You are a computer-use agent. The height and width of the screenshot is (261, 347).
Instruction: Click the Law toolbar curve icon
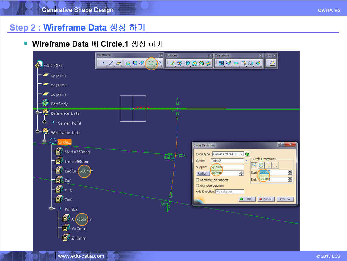(x=272, y=63)
